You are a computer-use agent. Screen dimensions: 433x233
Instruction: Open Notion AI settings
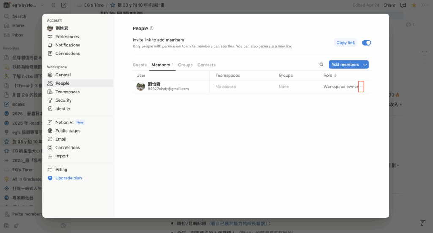coord(64,122)
